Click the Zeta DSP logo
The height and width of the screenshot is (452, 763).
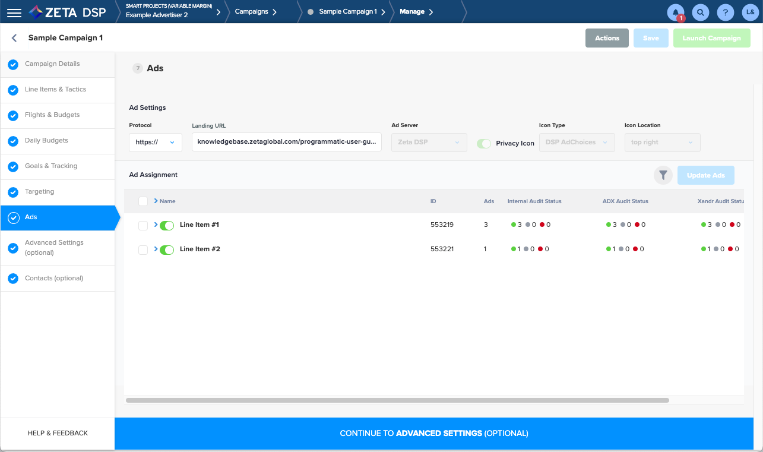(67, 12)
